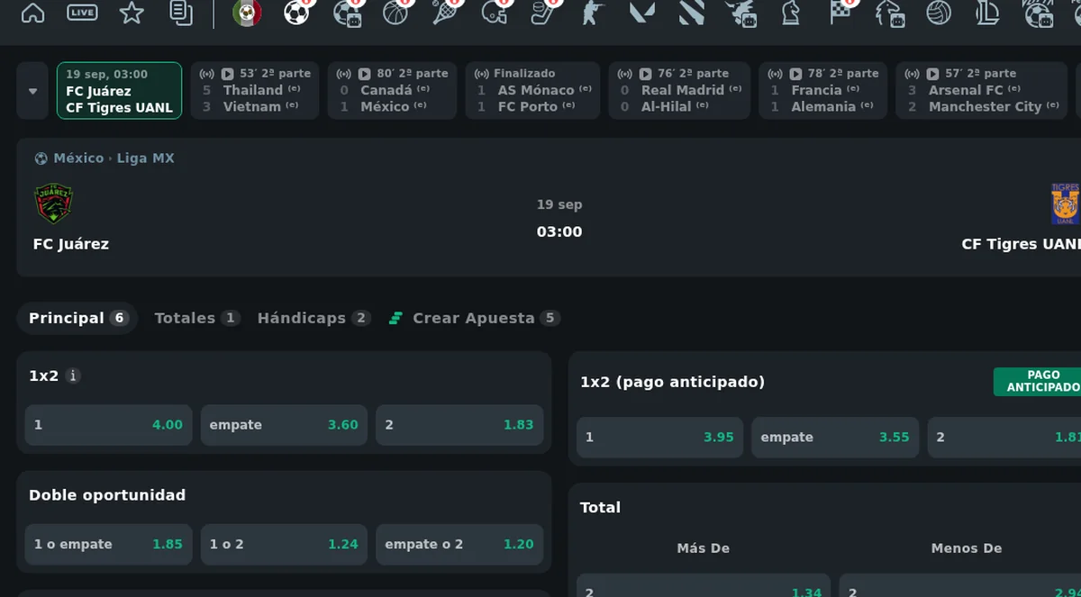Screen dimensions: 1081x597
Task: Select FC Juárez vs Tigres match card
Action: pos(119,90)
